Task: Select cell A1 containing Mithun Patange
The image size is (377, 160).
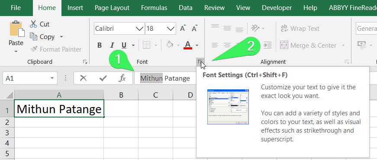Action: click(59, 109)
